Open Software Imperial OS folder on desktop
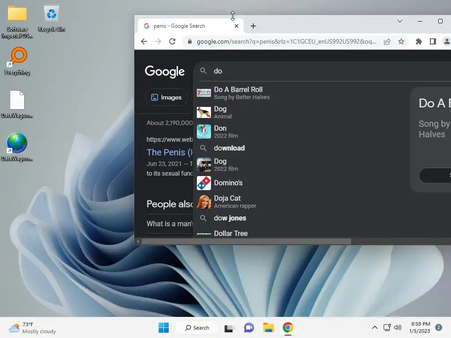The image size is (451, 338). 17,22
